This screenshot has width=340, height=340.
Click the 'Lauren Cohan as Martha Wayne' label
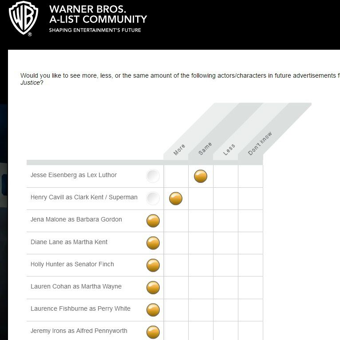pos(76,286)
